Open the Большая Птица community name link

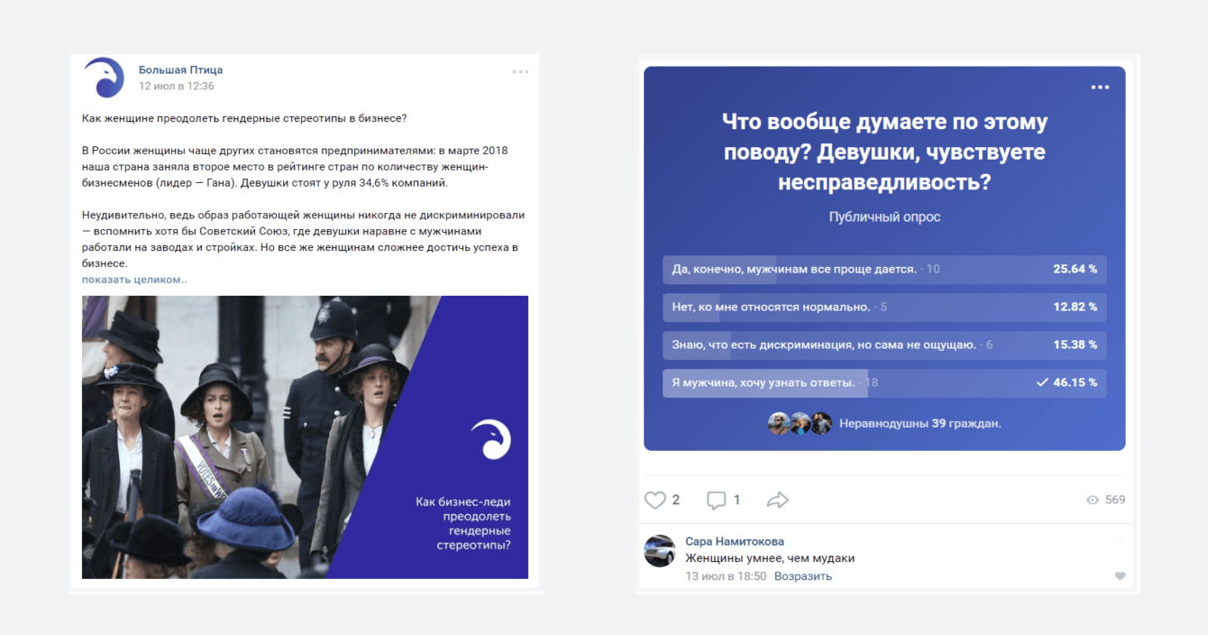tap(180, 69)
